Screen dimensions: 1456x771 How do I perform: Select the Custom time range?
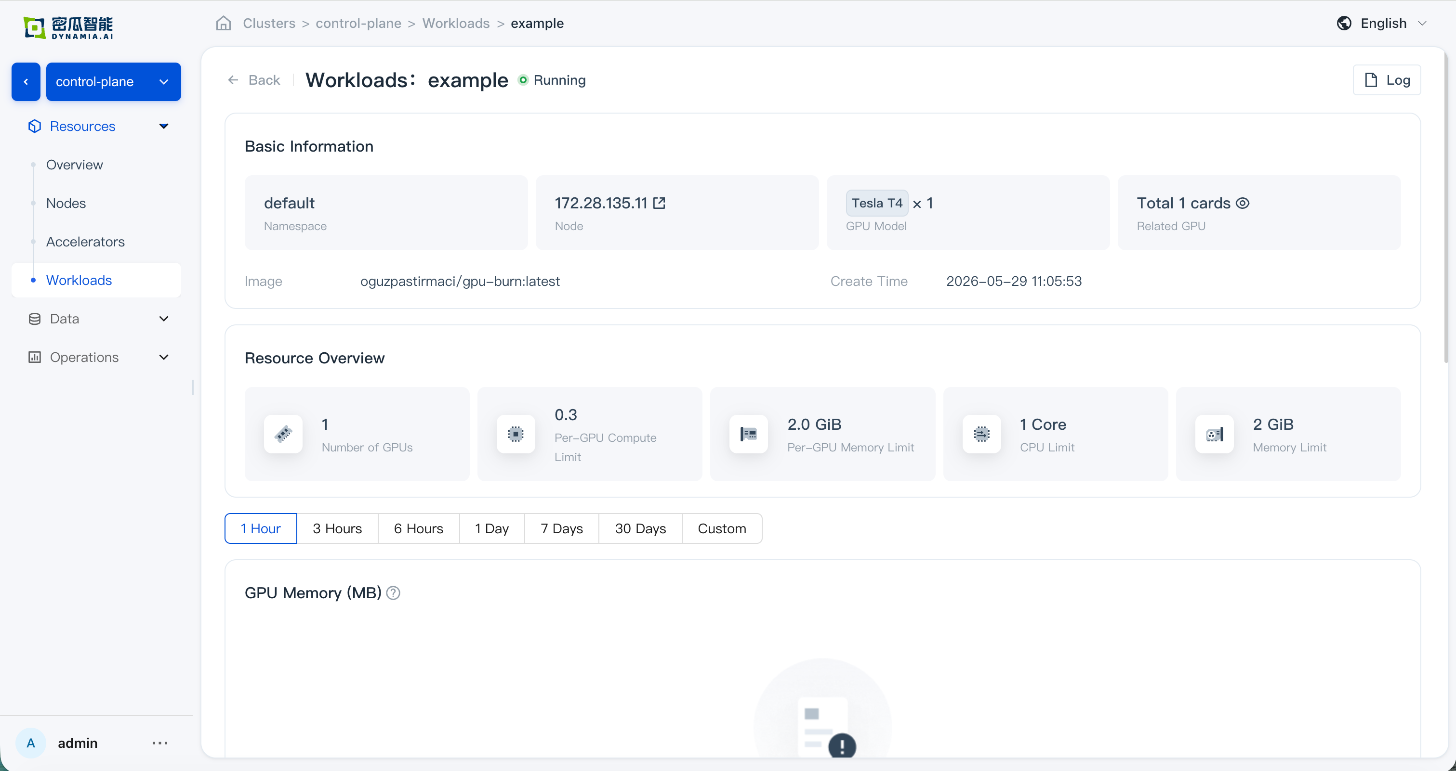tap(722, 528)
